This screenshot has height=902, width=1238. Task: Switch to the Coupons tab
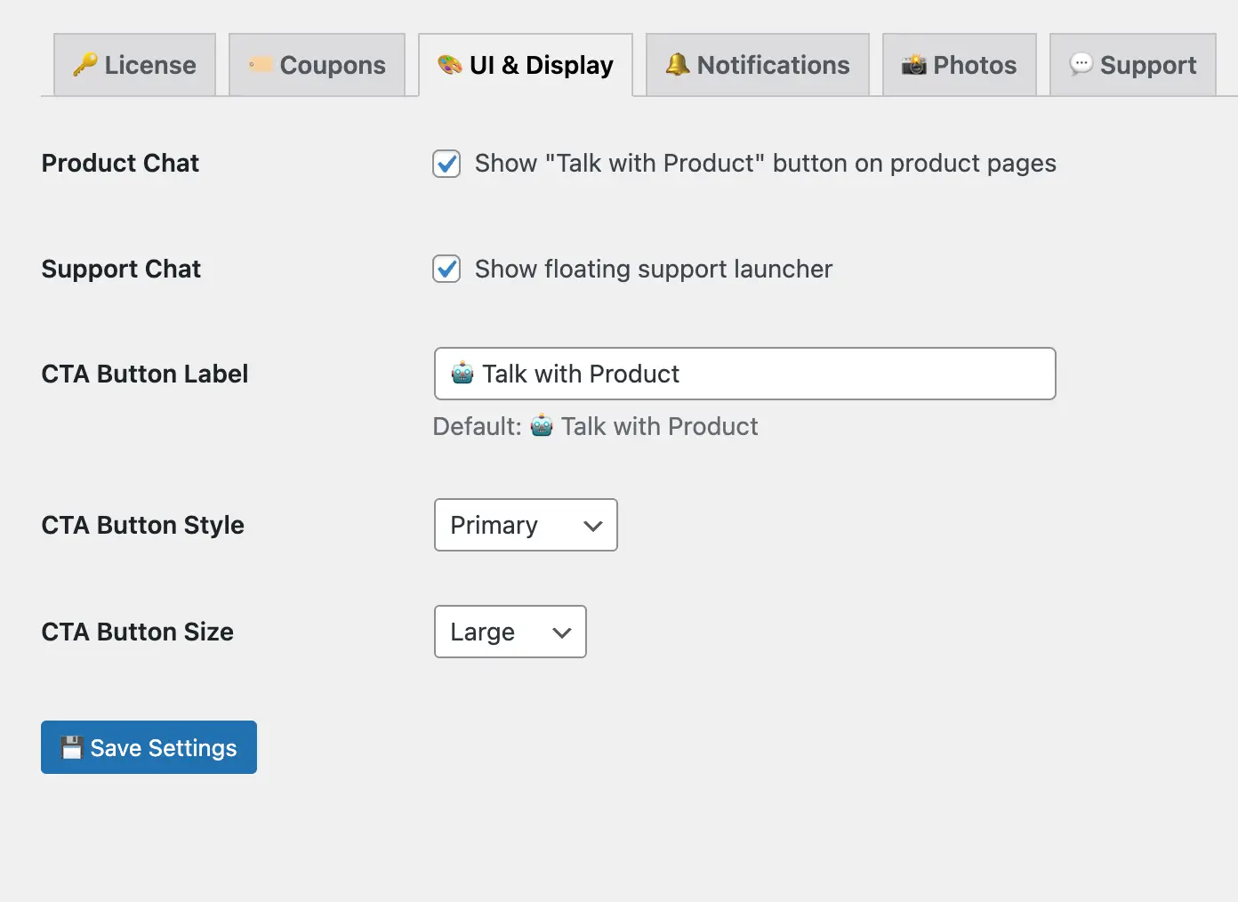point(318,65)
